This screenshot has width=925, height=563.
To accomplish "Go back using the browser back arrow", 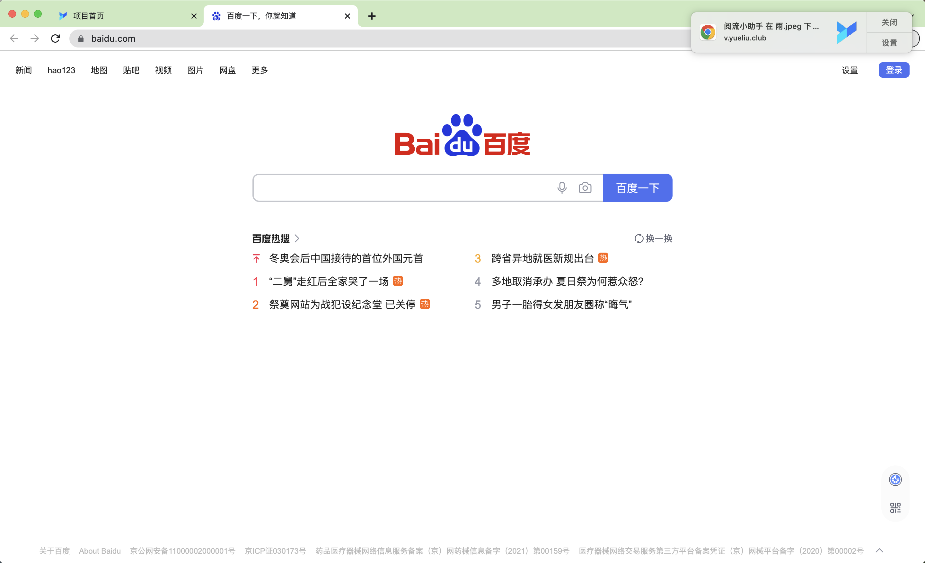I will pos(14,38).
